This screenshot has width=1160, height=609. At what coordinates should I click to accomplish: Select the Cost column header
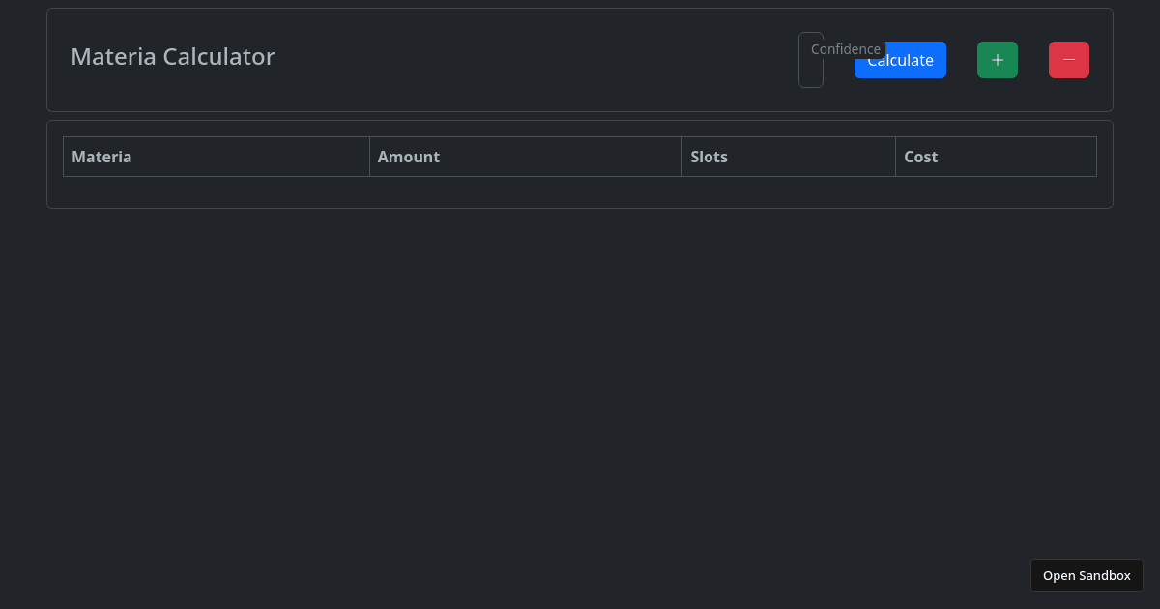coord(920,156)
